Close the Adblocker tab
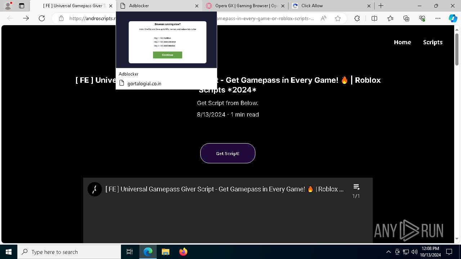Screen dimensions: 461x259 pos(197,6)
